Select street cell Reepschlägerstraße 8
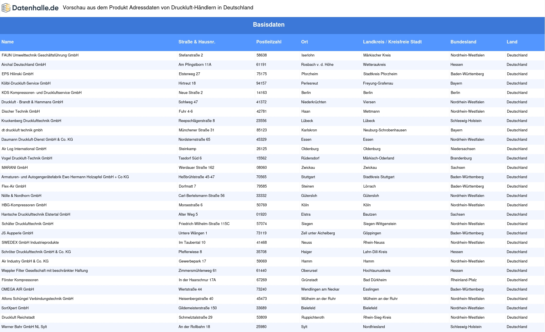 [x=197, y=121]
